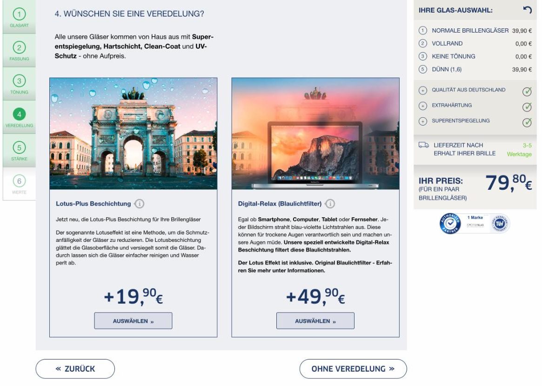Select step 4 Veredelung
Image resolution: width=542 pixels, height=386 pixels.
point(20,117)
